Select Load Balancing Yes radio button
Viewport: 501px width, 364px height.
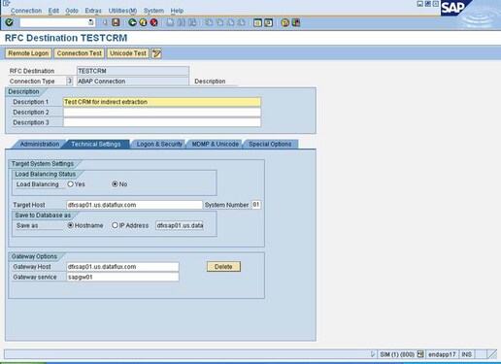click(70, 184)
